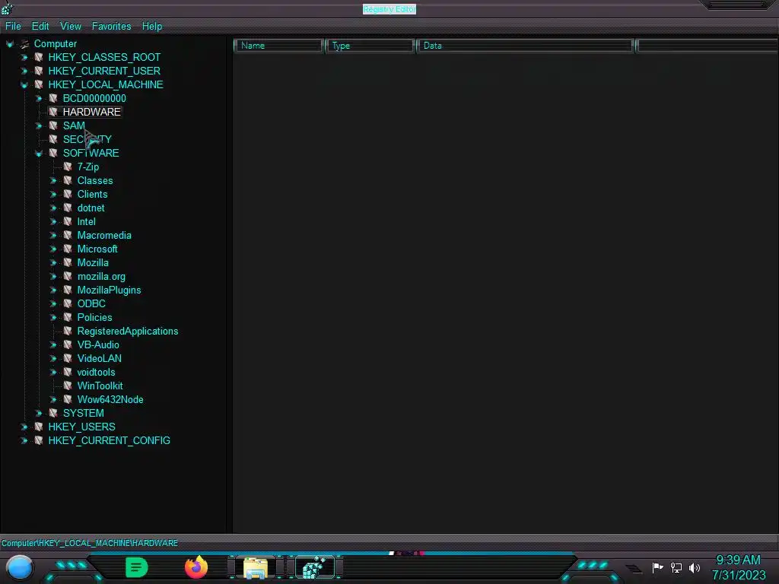This screenshot has height=584, width=779.
Task: Expand HKEY_USERS arrow
Action: pos(24,427)
